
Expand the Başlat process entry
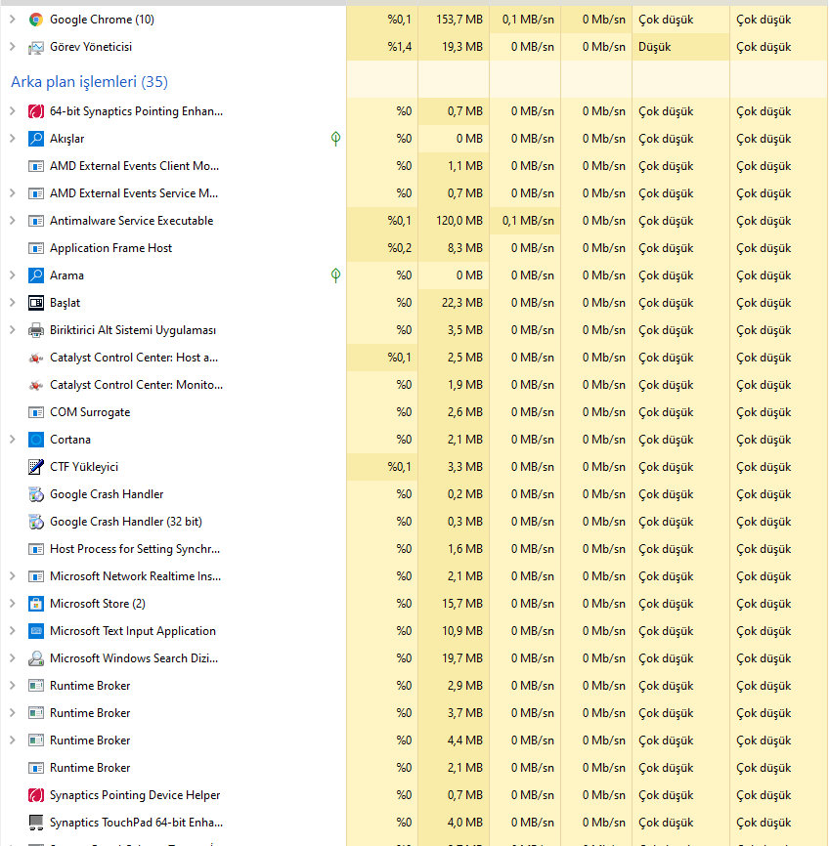click(12, 303)
